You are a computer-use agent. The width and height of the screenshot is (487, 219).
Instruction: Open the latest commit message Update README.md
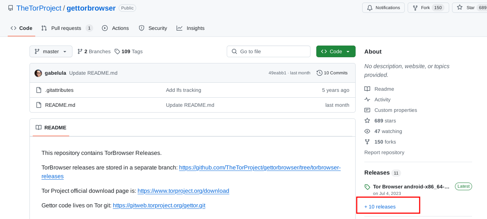[x=93, y=73]
